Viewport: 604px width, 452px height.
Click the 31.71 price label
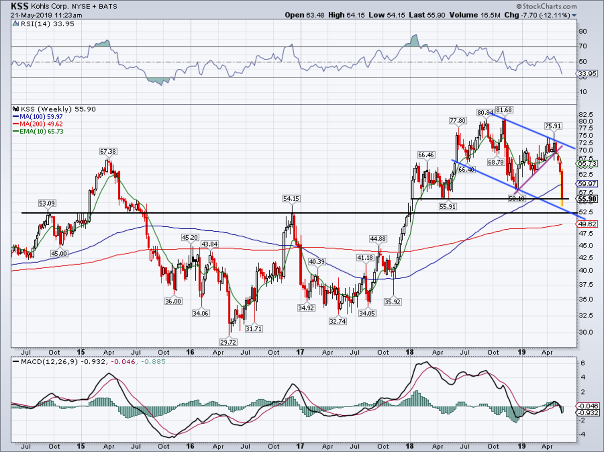coord(254,329)
